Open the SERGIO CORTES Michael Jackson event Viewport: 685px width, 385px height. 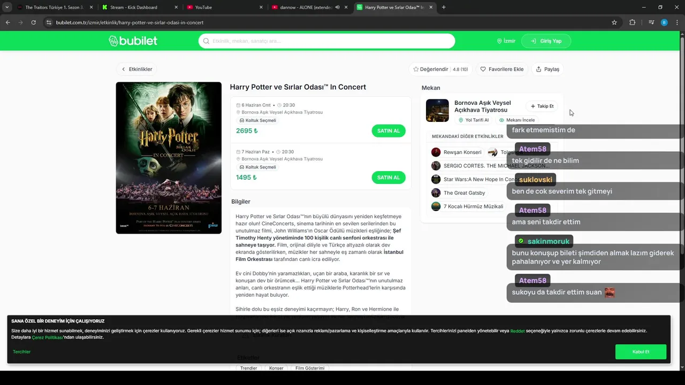click(491, 166)
